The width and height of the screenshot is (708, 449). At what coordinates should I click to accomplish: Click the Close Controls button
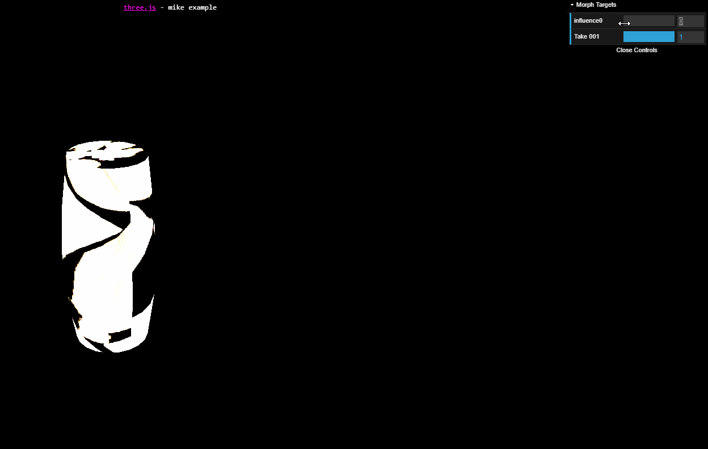click(637, 50)
